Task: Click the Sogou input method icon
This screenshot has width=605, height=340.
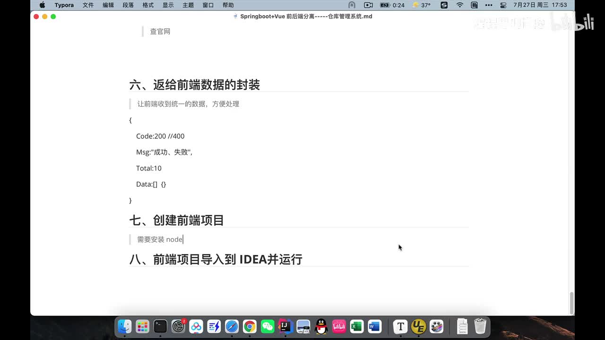Action: (x=444, y=5)
